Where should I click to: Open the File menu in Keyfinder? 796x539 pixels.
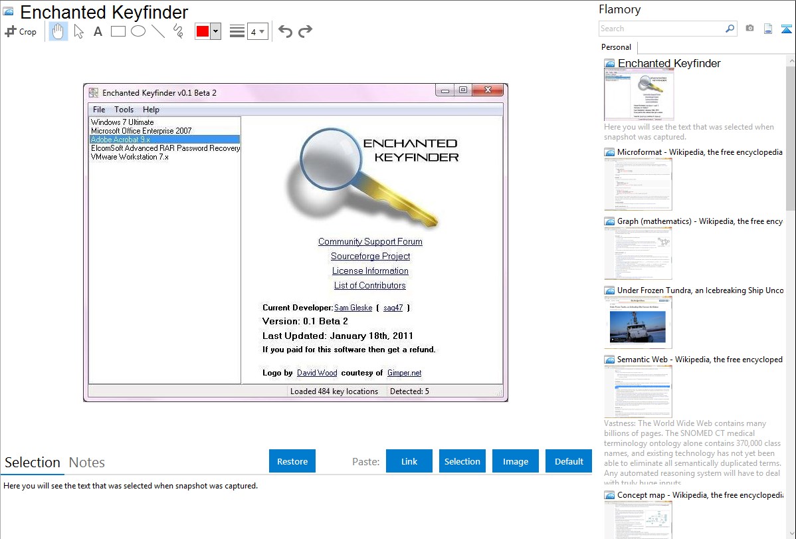click(99, 109)
